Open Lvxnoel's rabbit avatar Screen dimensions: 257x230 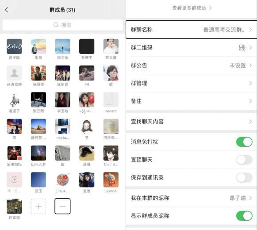click(x=111, y=180)
